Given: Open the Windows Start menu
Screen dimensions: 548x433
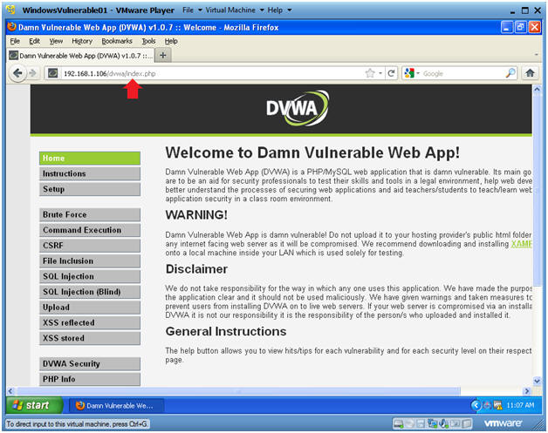Looking at the screenshot, I should tap(34, 405).
